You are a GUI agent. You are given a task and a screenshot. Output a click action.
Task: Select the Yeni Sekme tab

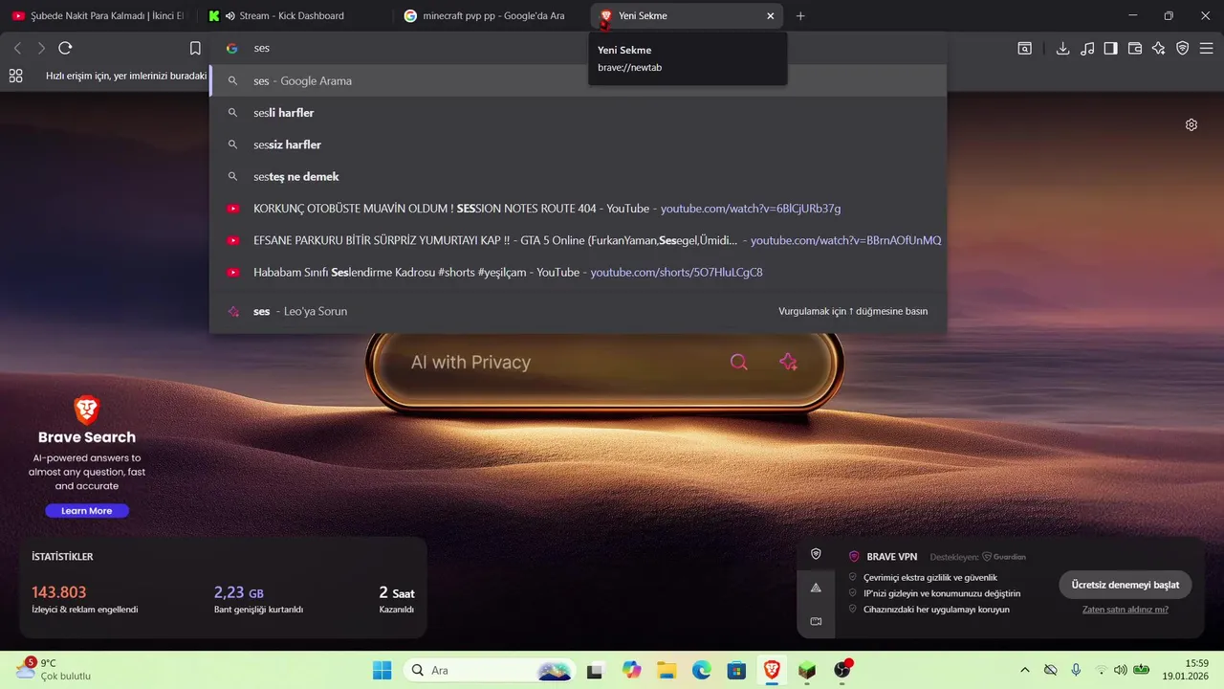point(687,15)
